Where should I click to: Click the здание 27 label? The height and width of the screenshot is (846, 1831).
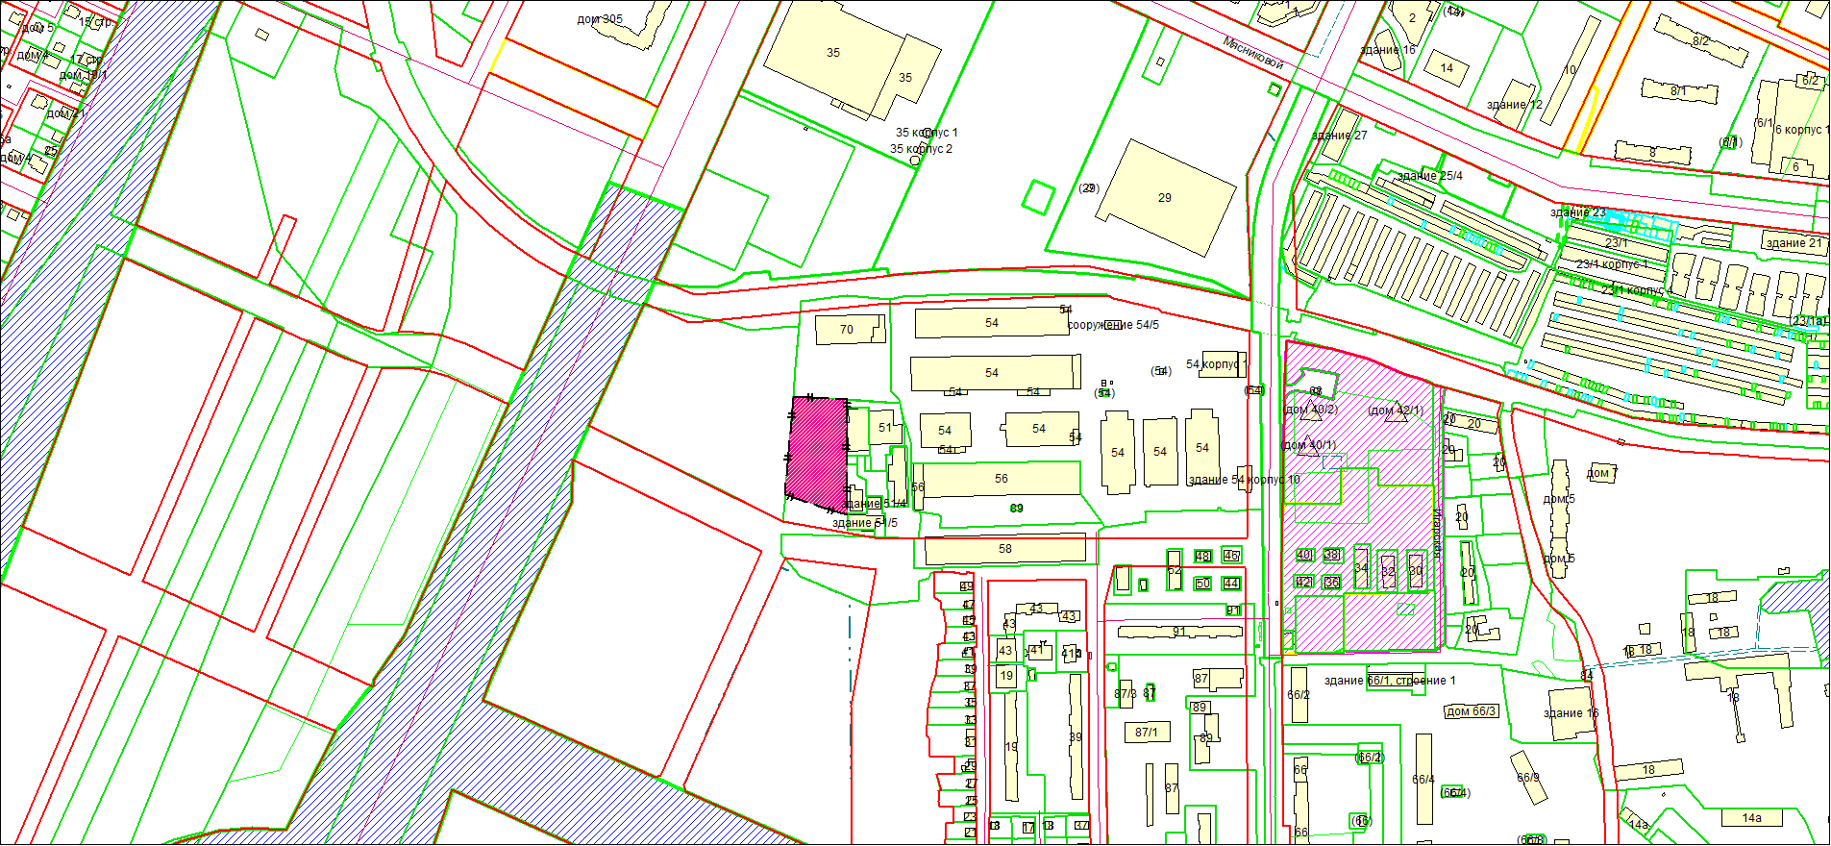point(1339,136)
